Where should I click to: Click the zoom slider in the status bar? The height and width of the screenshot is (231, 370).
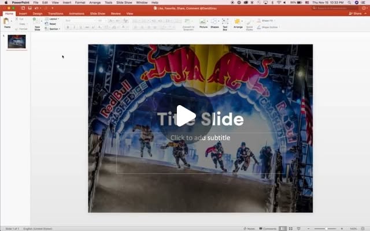(325, 229)
